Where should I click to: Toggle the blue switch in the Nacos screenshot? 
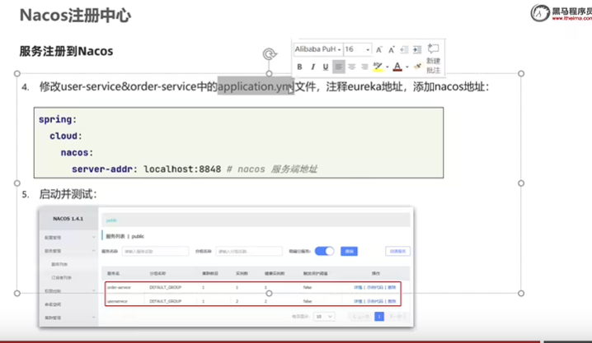[324, 251]
